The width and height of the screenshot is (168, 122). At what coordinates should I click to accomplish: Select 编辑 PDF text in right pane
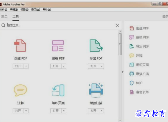142,37
